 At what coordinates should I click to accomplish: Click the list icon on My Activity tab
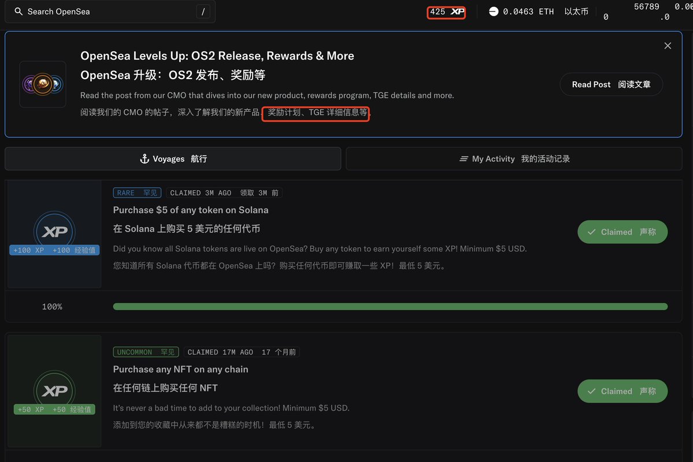pyautogui.click(x=464, y=159)
